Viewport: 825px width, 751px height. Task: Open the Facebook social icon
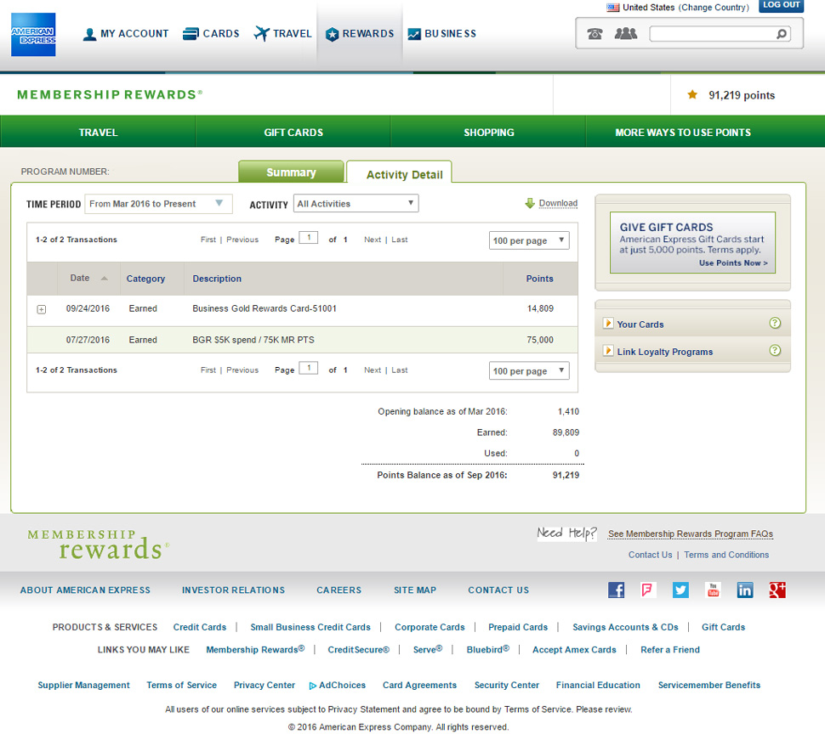pyautogui.click(x=616, y=590)
